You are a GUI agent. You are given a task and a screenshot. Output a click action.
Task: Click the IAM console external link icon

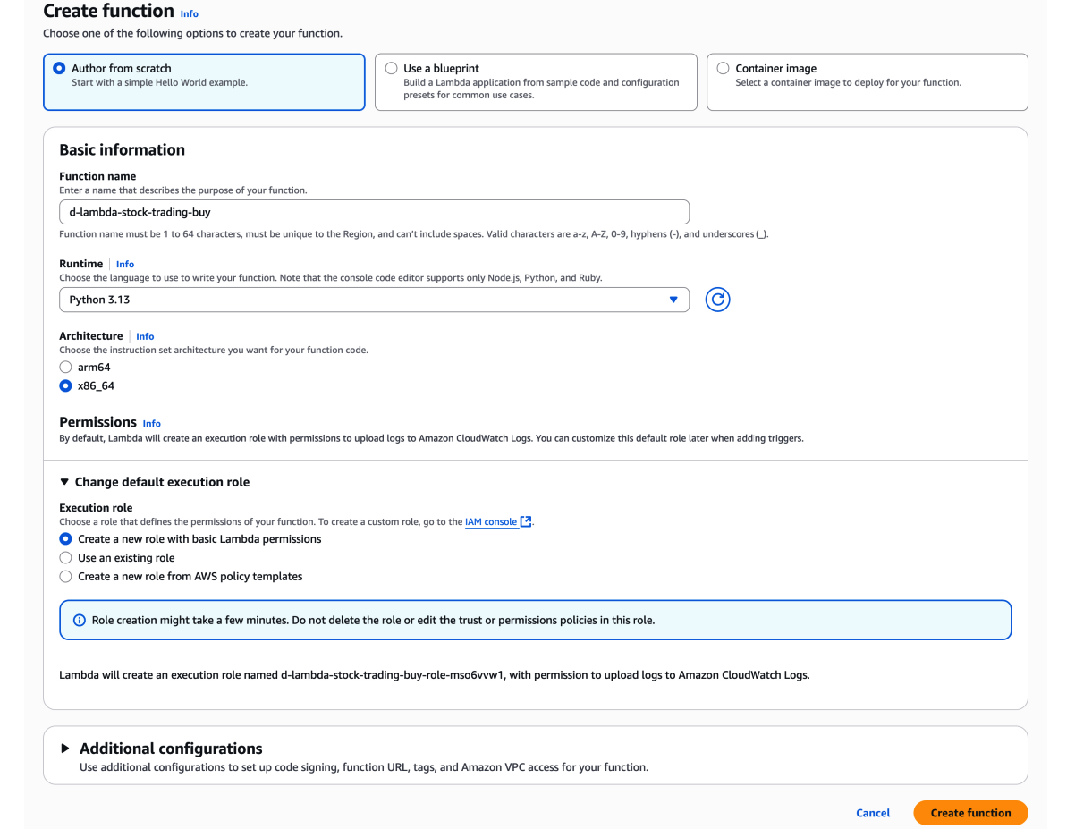[x=526, y=521]
